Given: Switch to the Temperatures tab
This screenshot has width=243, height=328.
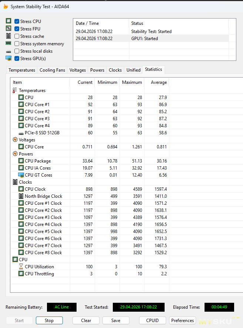Looking at the screenshot, I should 22,70.
